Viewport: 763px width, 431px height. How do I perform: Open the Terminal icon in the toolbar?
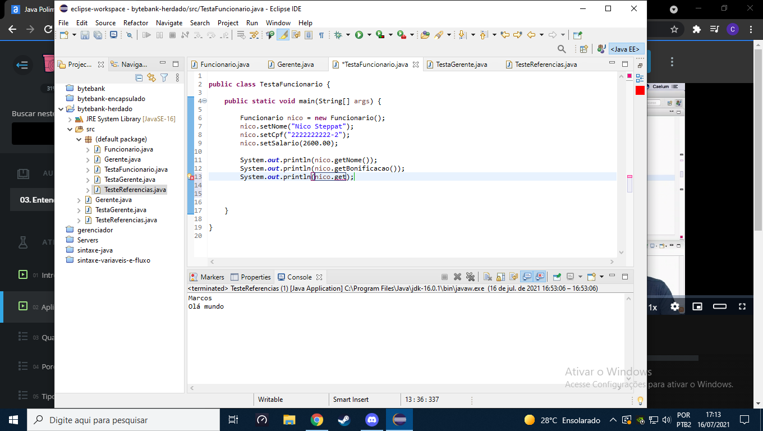pyautogui.click(x=113, y=35)
